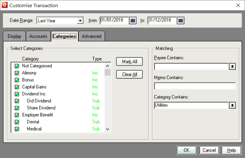
Task: Expand the Date Range dropdown
Action: click(x=80, y=21)
